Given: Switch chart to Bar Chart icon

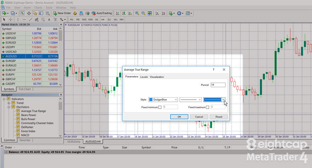Looking at the screenshot, I should coord(118,13).
